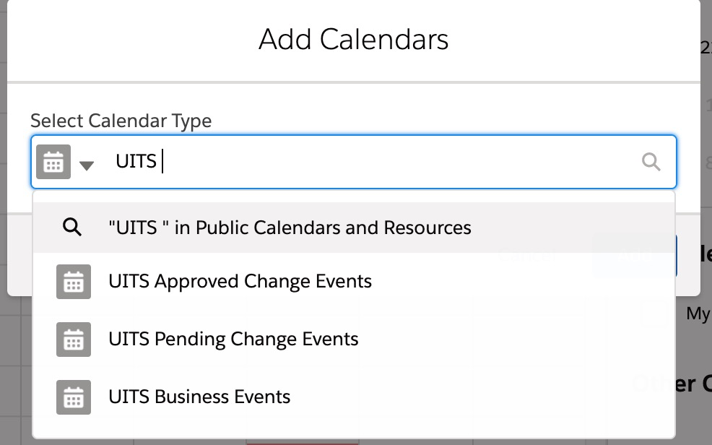Click the Select Calendar Type label
Image resolution: width=712 pixels, height=445 pixels.
121,121
